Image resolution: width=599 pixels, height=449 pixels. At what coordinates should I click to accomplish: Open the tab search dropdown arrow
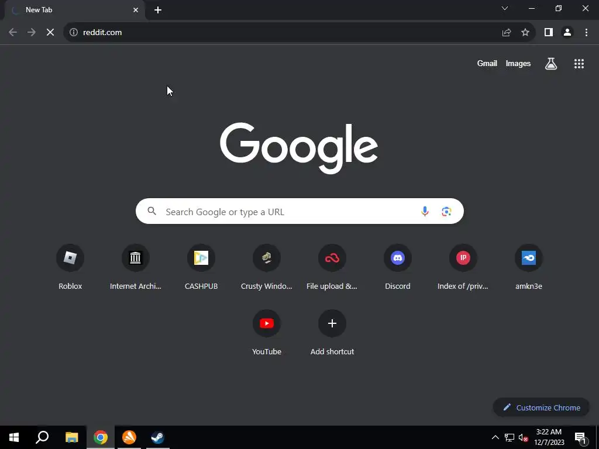point(505,8)
